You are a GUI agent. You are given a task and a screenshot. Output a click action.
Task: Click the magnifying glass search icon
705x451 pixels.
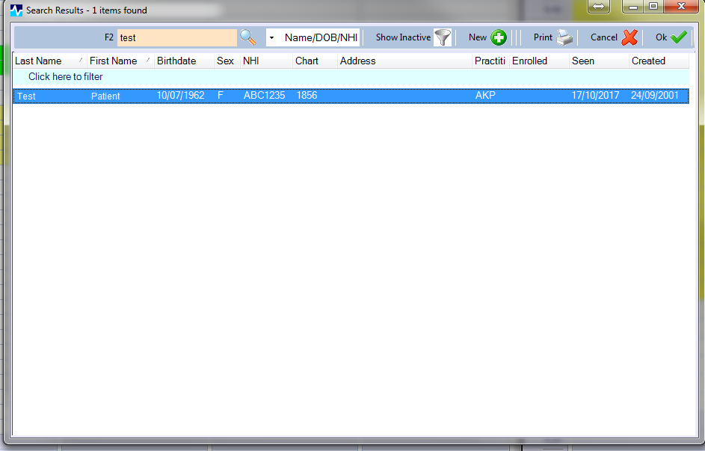(x=247, y=37)
